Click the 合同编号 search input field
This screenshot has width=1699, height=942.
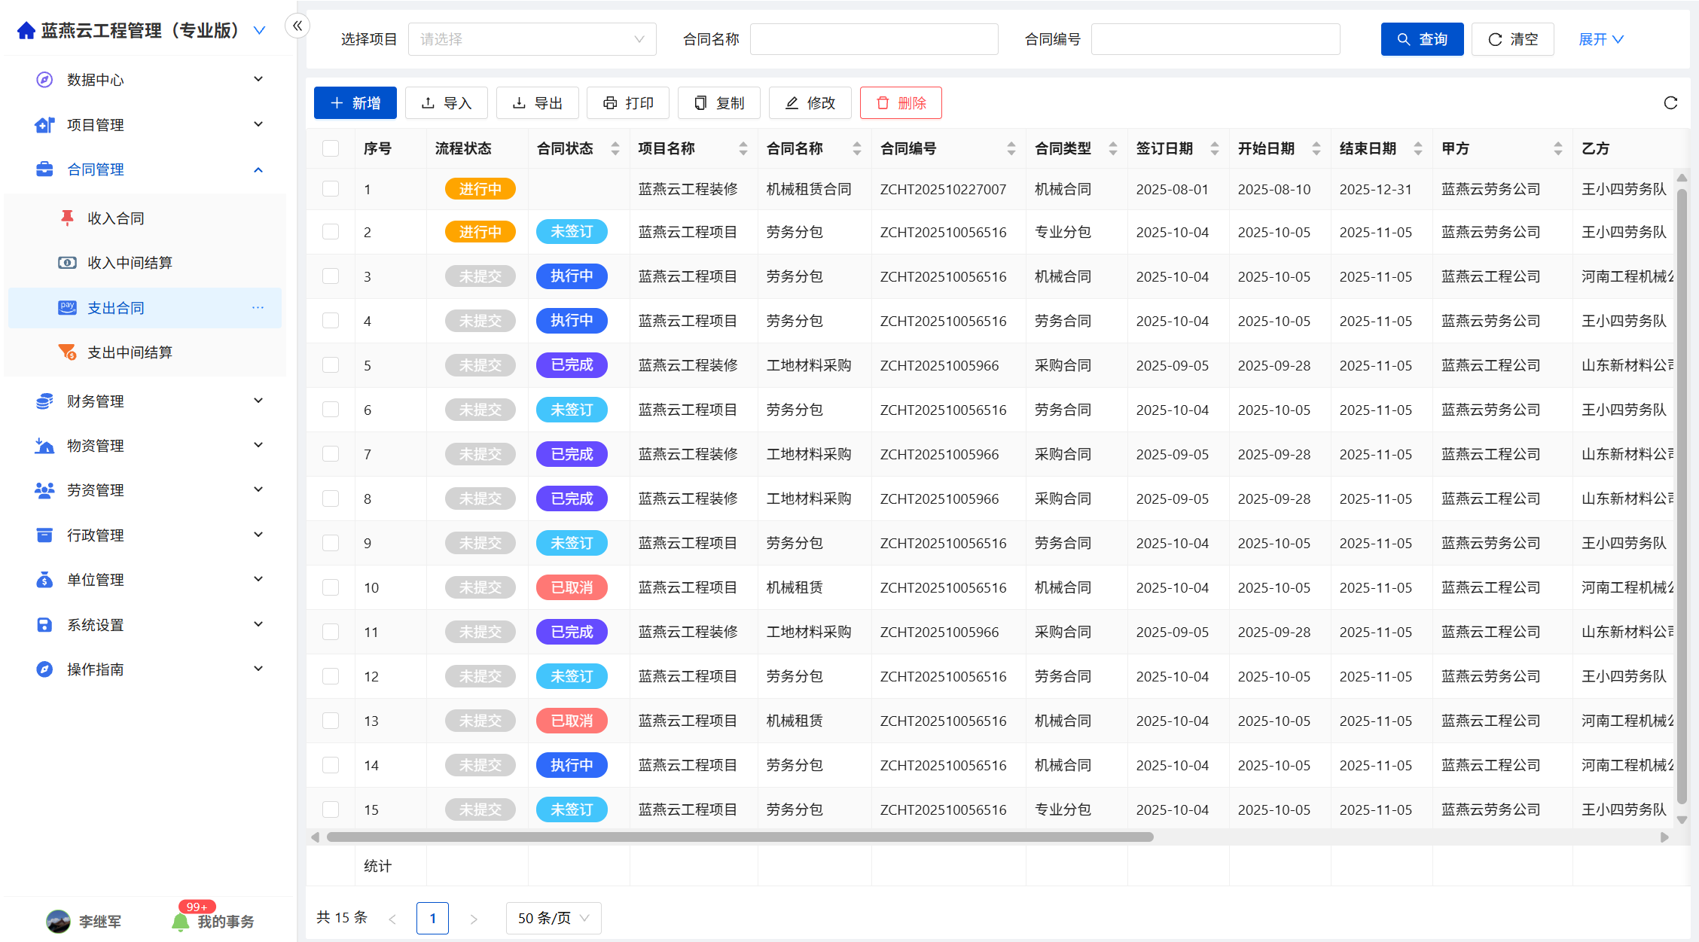coord(1215,39)
